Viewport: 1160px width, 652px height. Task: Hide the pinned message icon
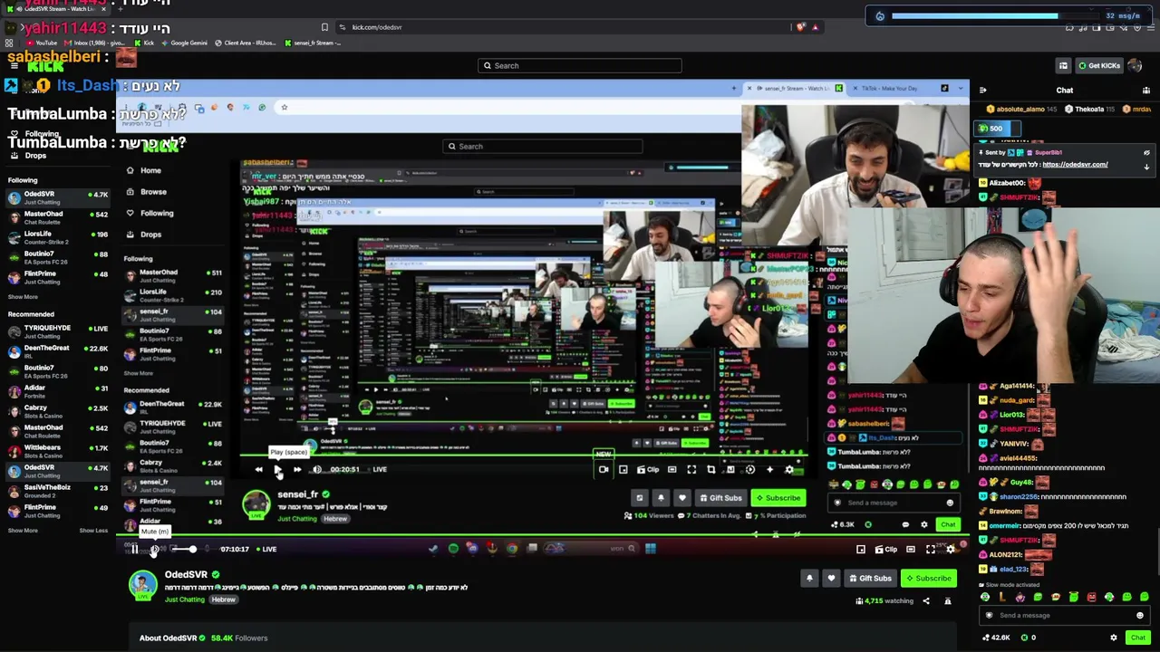point(1146,153)
